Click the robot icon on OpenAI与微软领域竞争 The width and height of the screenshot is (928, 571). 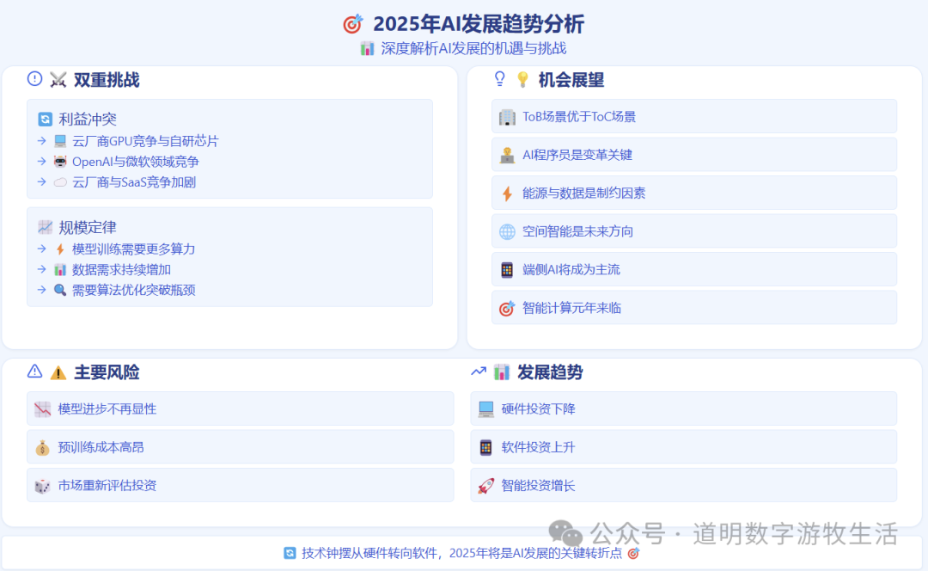click(x=57, y=162)
